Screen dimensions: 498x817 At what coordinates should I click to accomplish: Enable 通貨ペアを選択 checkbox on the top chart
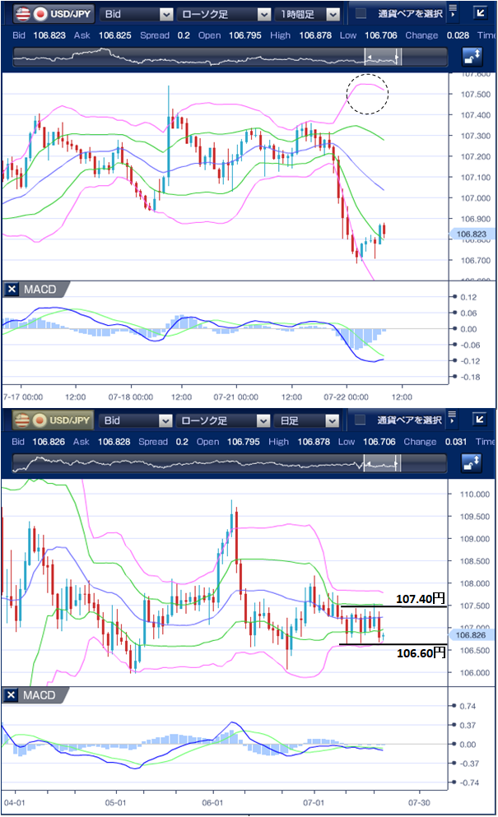[361, 14]
